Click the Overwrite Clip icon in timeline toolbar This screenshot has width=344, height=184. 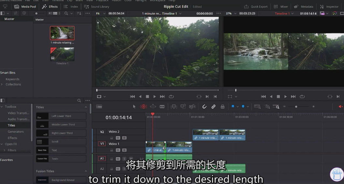click(183, 106)
